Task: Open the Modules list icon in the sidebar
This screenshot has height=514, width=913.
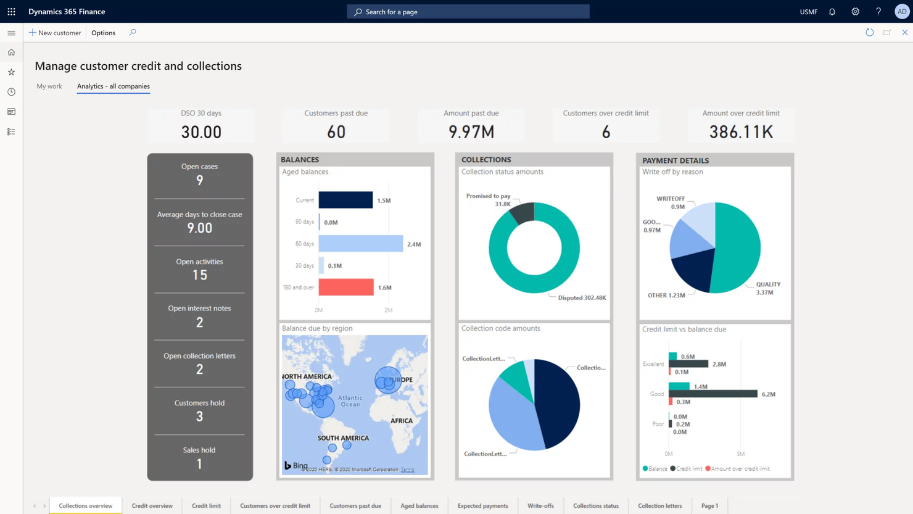Action: click(10, 131)
